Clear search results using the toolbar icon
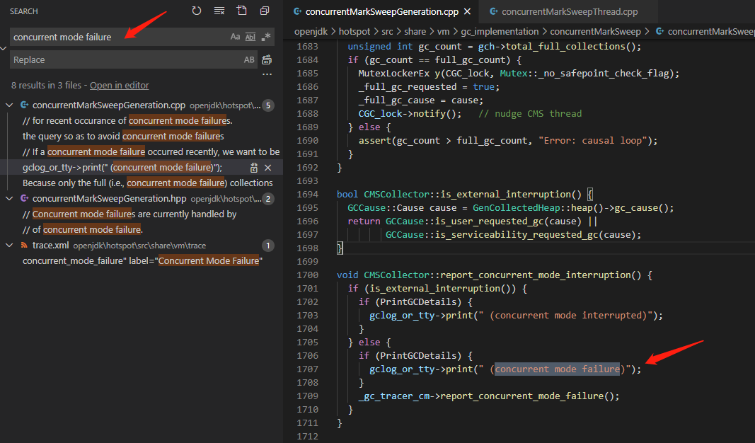The width and height of the screenshot is (755, 443). 219,11
